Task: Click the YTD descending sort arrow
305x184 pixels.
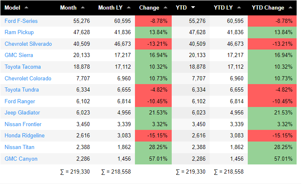Action: click(193, 7)
